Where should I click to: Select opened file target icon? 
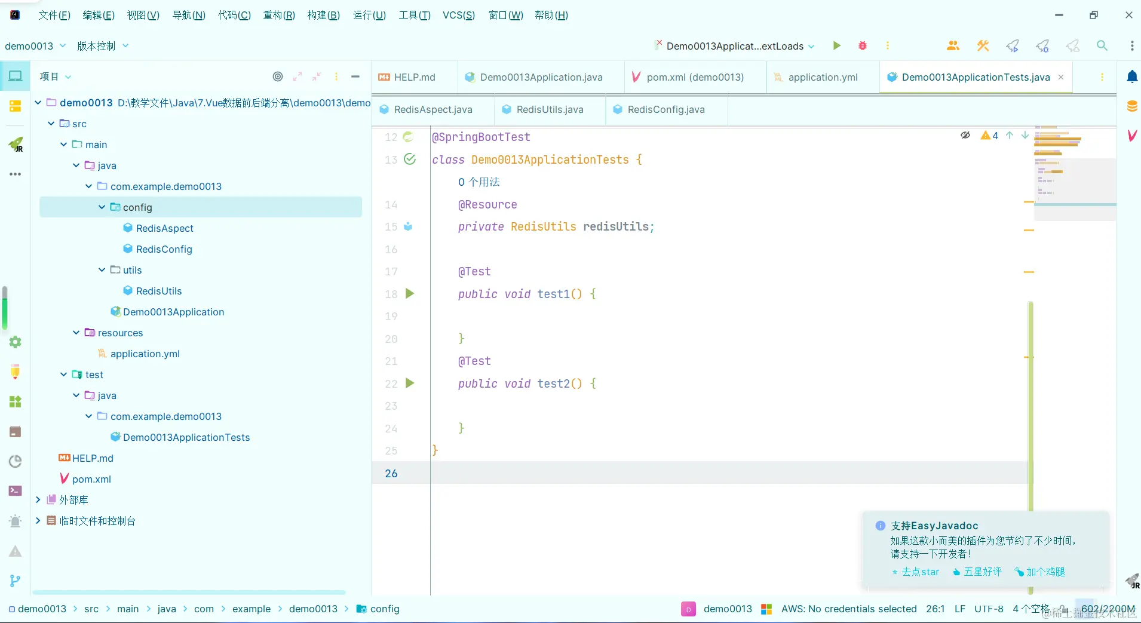[278, 76]
